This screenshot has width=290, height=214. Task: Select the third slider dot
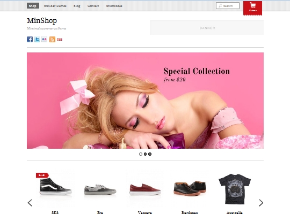(150, 154)
